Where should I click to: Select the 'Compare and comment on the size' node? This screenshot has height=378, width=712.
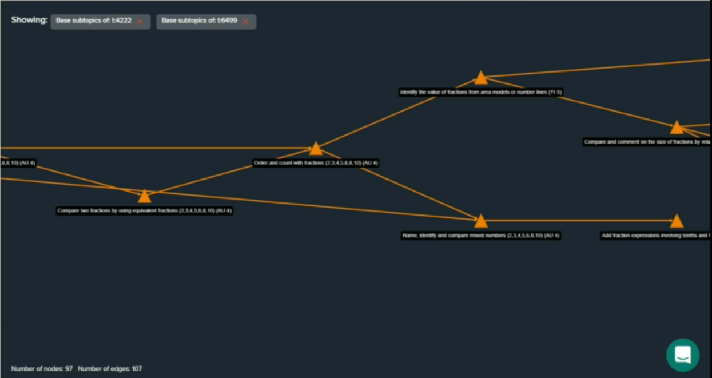[x=677, y=127]
